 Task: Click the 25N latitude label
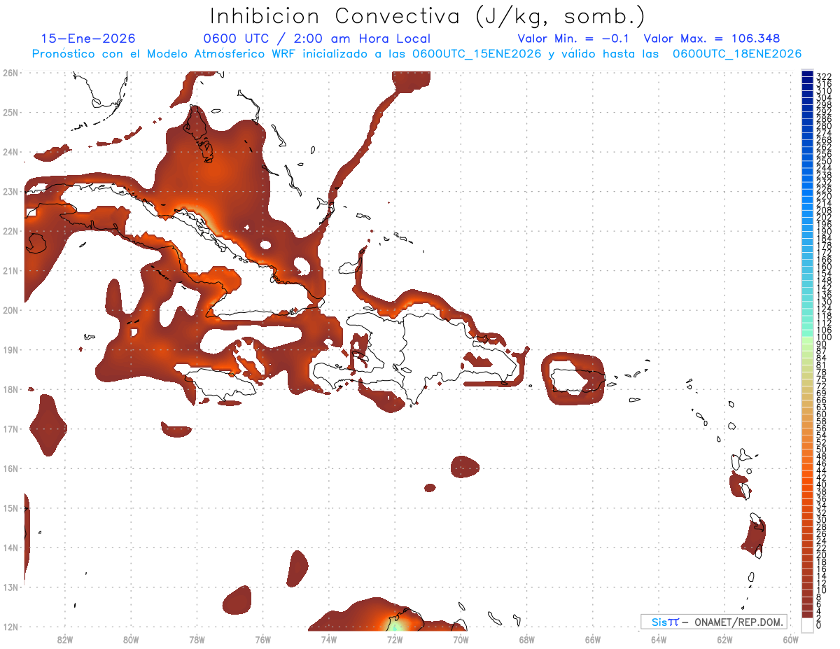(10, 112)
